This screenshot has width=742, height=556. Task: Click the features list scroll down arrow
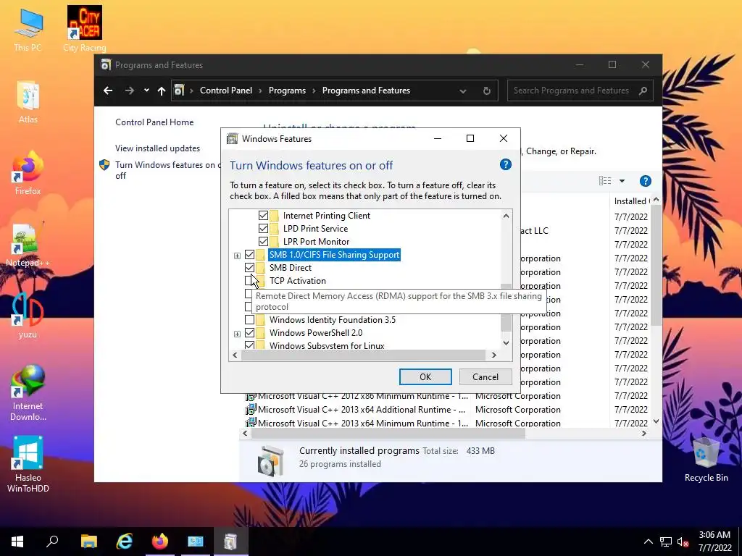tap(506, 343)
